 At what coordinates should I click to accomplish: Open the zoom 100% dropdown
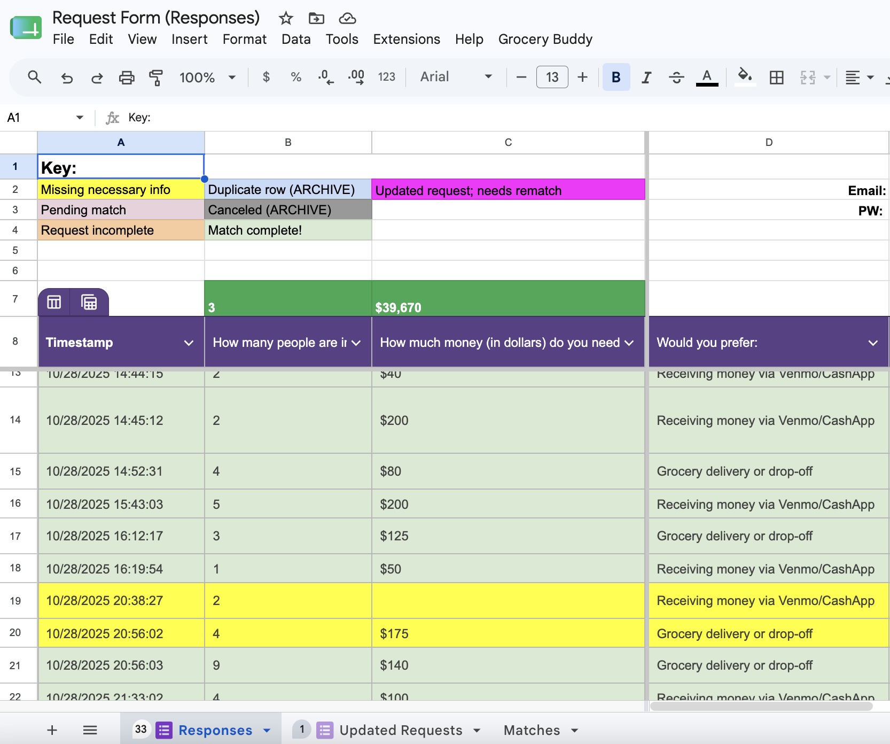207,77
